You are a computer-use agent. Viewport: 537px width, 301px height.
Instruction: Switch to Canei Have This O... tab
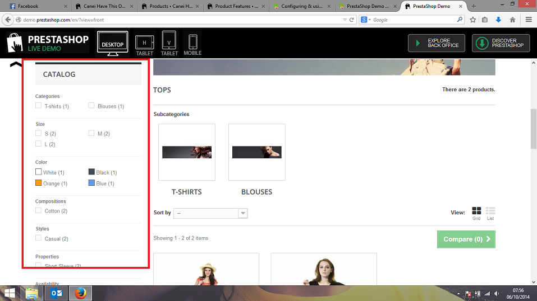tap(104, 6)
